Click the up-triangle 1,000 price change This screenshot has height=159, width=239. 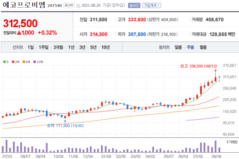click(x=26, y=33)
